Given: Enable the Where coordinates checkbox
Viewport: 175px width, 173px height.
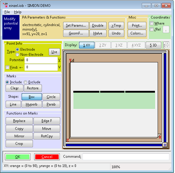Looking at the screenshot, I should (x=151, y=23).
